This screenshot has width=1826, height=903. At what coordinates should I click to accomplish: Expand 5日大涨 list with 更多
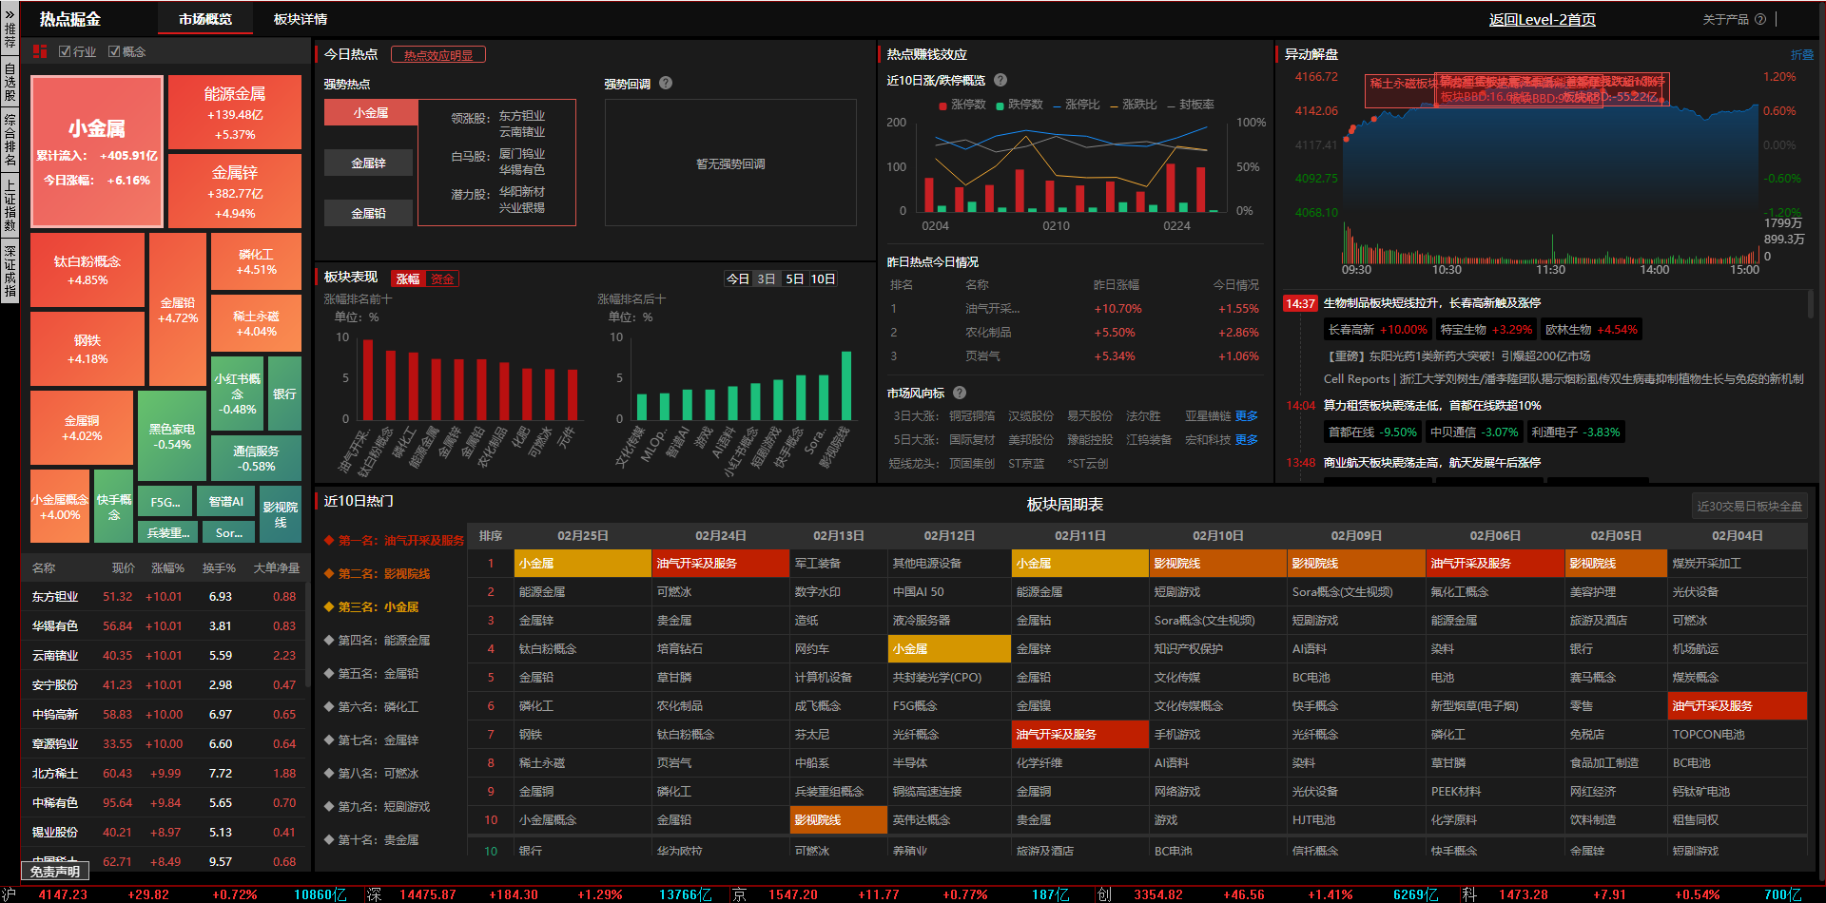click(1246, 440)
